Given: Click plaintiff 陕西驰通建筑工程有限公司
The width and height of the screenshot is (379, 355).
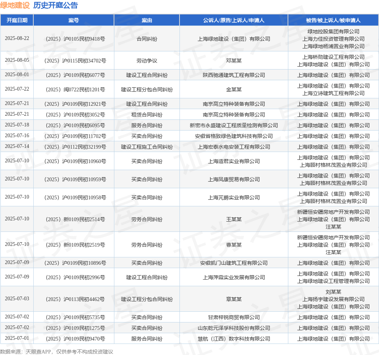Looking at the screenshot, I should (x=234, y=75).
